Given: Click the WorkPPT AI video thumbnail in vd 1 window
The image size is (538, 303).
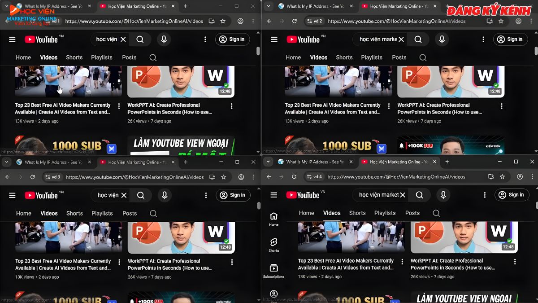Looking at the screenshot, I should (181, 82).
